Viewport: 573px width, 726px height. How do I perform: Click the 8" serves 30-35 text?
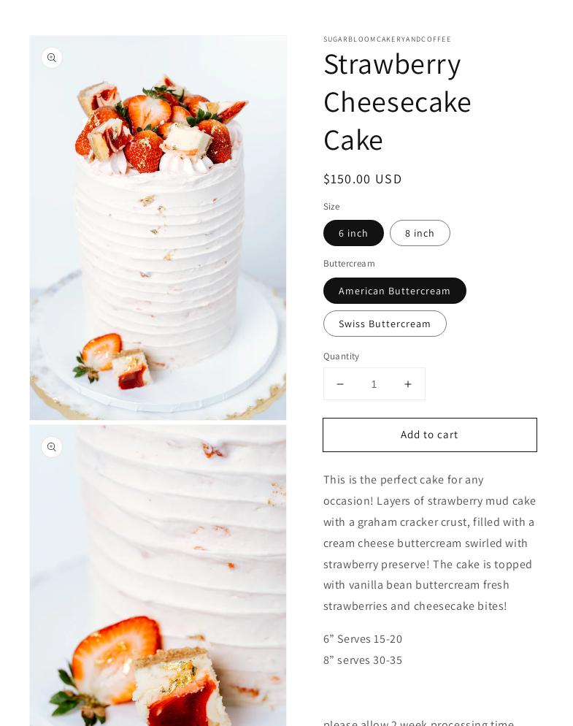362,660
